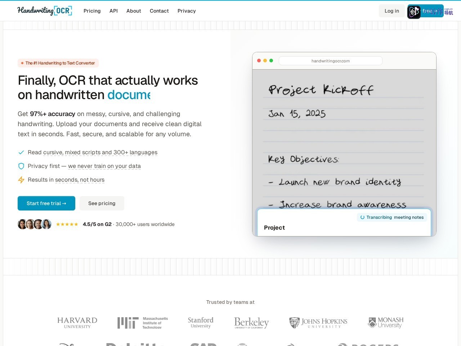The width and height of the screenshot is (461, 346).
Task: Open the Pricing nav item
Action: point(92,11)
